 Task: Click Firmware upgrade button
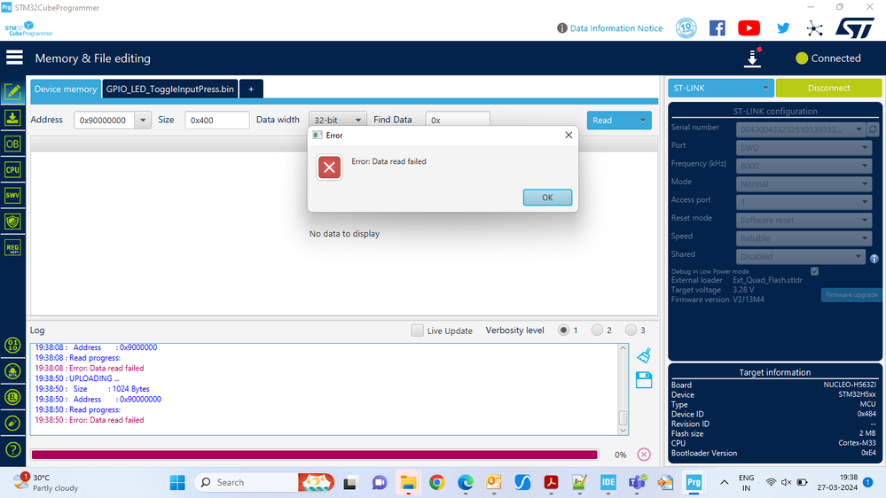click(851, 295)
